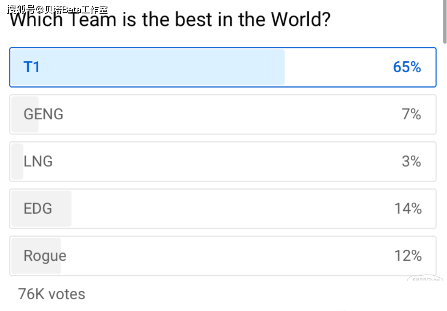Click the Sohu watermark text at top
Screen dimensions: 447x311
coord(57,9)
